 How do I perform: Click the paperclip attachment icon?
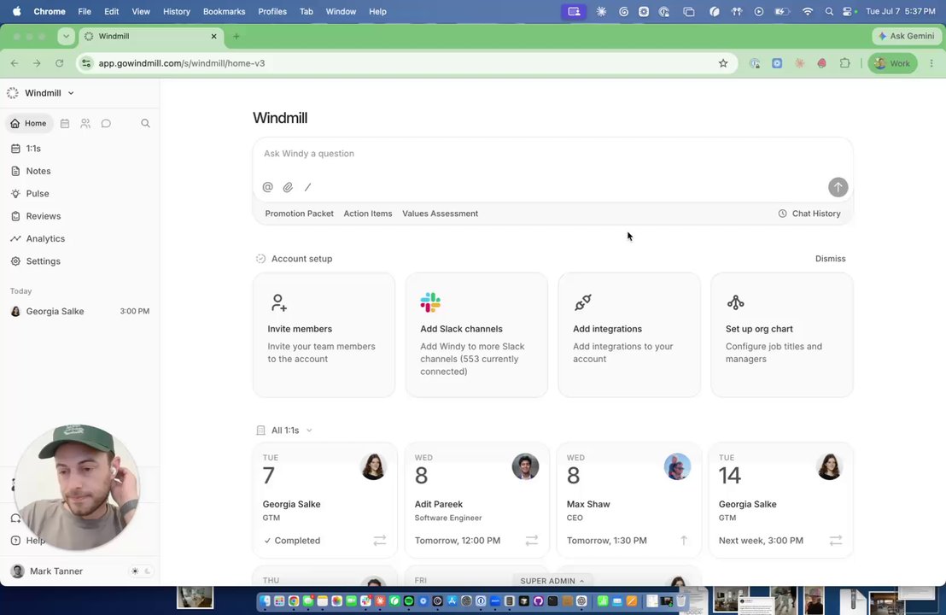[288, 187]
